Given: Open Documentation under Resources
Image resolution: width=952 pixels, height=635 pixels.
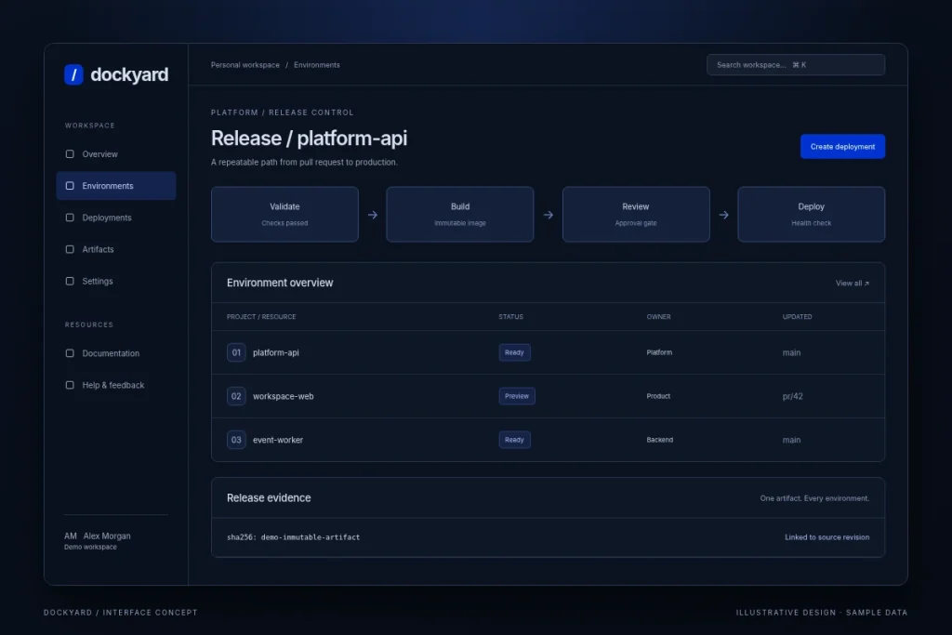Looking at the screenshot, I should 116,353.
